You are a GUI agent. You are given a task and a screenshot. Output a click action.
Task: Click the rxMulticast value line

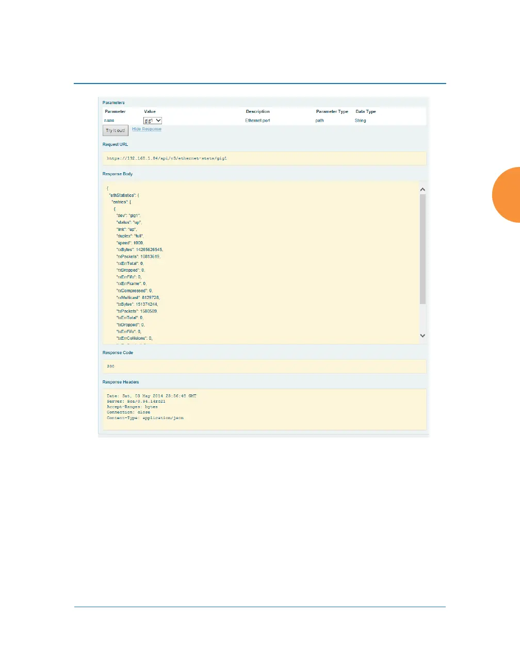pyautogui.click(x=138, y=297)
